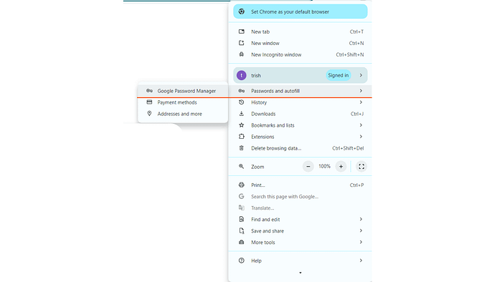Click the key icon beside Passwords and autofill
The height and width of the screenshot is (282, 502).
click(242, 91)
